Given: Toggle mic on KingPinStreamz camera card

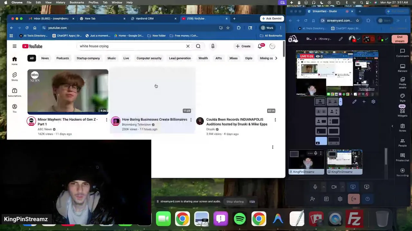Looking at the screenshot, I should (x=315, y=153).
